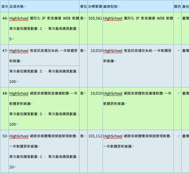Click purchase quantity line in row 46
The image size is (190, 173).
44,29
